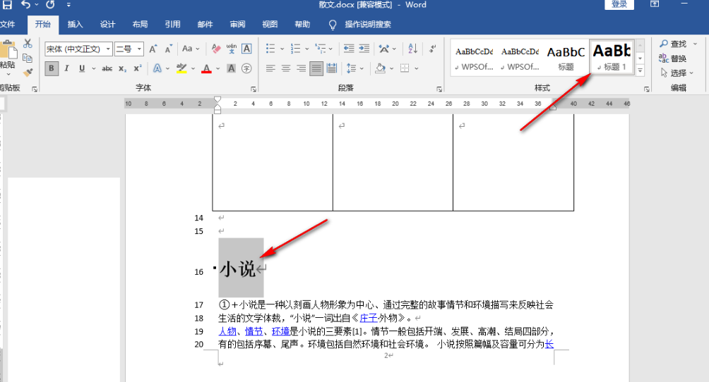
Task: Open the font size dropdown (二号)
Action: (139, 49)
